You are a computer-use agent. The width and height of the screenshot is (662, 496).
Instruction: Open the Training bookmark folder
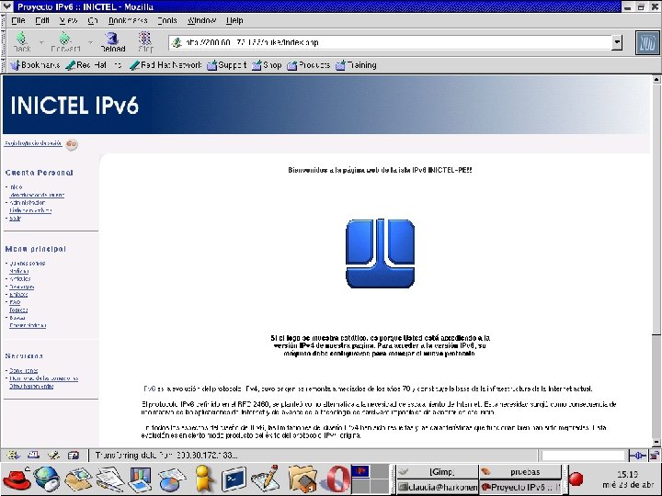tap(356, 65)
